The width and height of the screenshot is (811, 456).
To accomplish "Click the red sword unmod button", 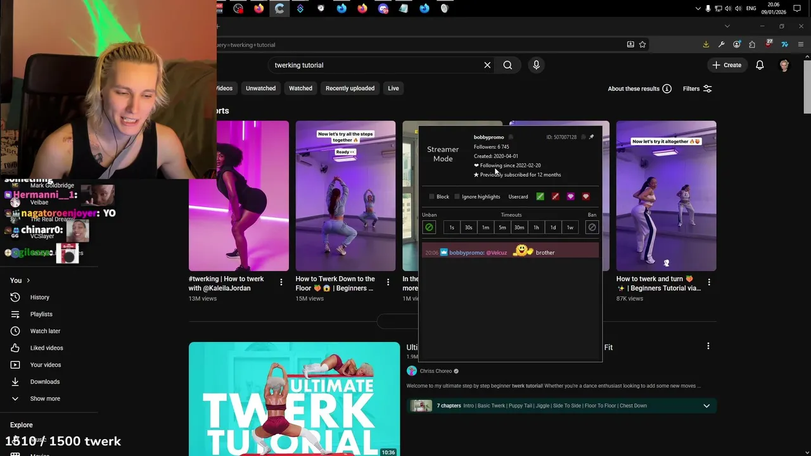I will click(555, 196).
